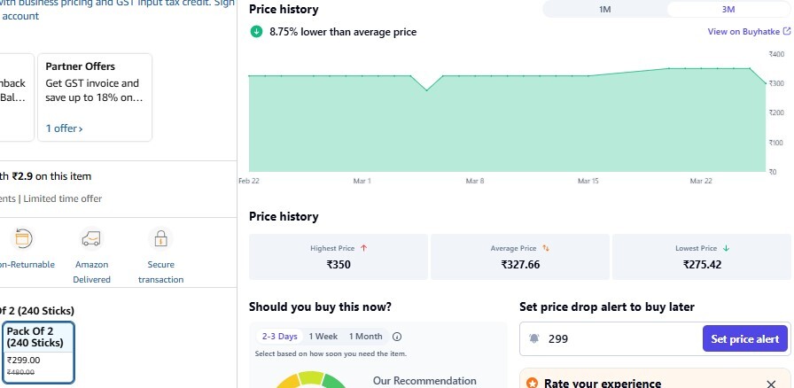Click the star icon beside Rate your experience

click(532, 384)
